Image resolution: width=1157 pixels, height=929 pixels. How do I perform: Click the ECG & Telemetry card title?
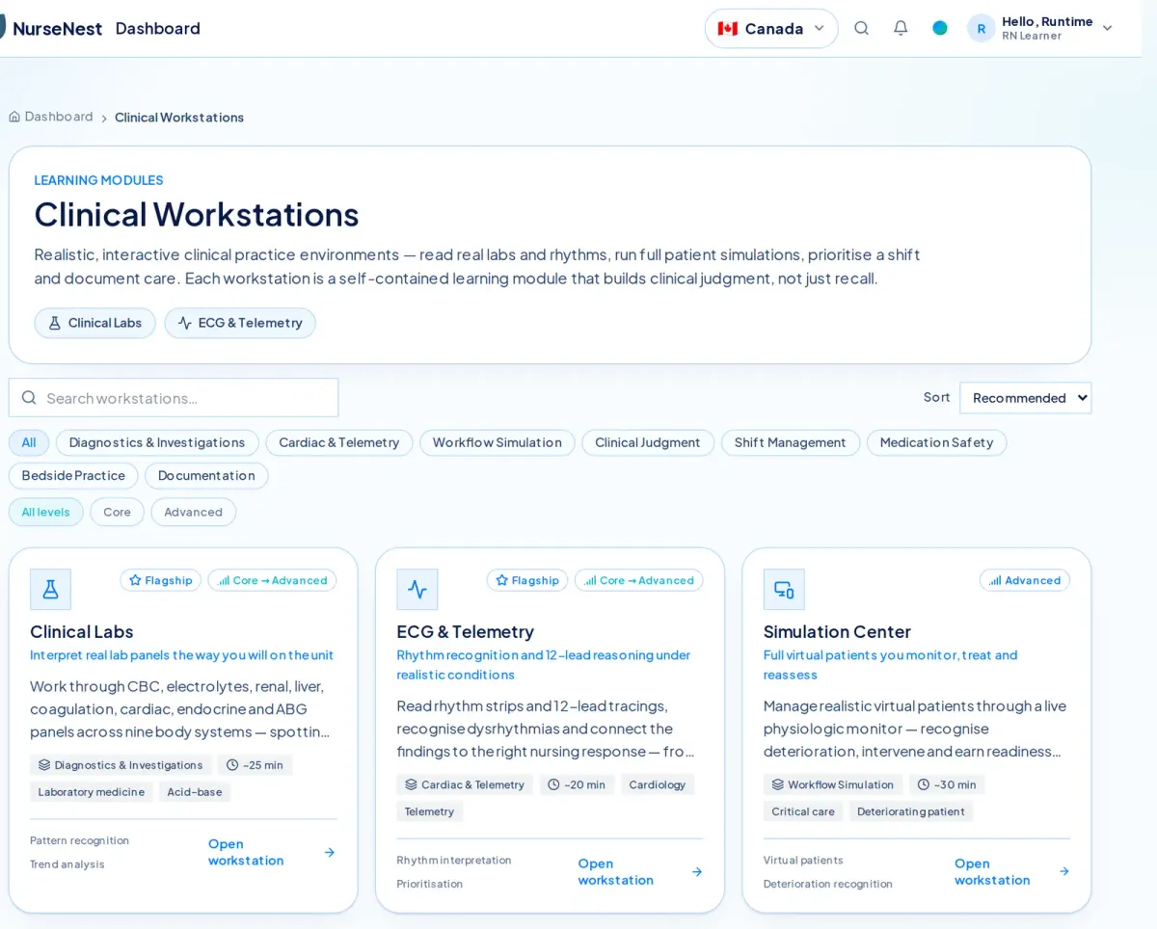465,631
